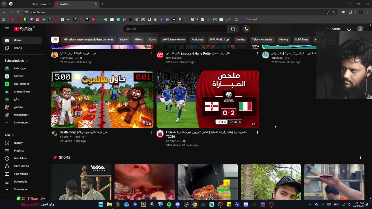
Task: Open Your videos in the sidebar
Action: click(x=22, y=174)
